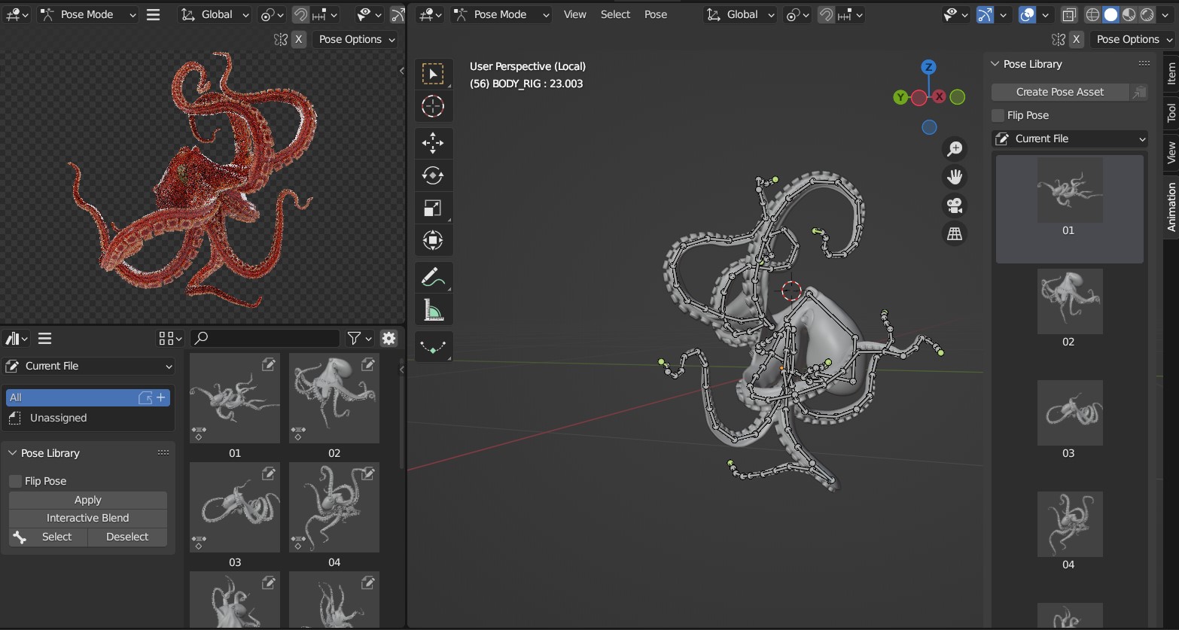Open Pose Library panel drag-handle dots in sidebar
Image resolution: width=1179 pixels, height=630 pixels.
[1144, 64]
